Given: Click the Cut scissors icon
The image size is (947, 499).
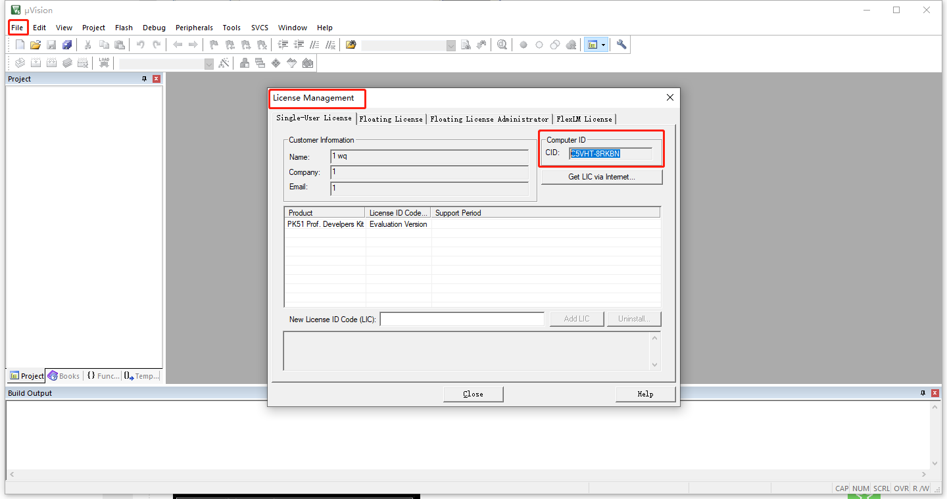Looking at the screenshot, I should [x=87, y=45].
